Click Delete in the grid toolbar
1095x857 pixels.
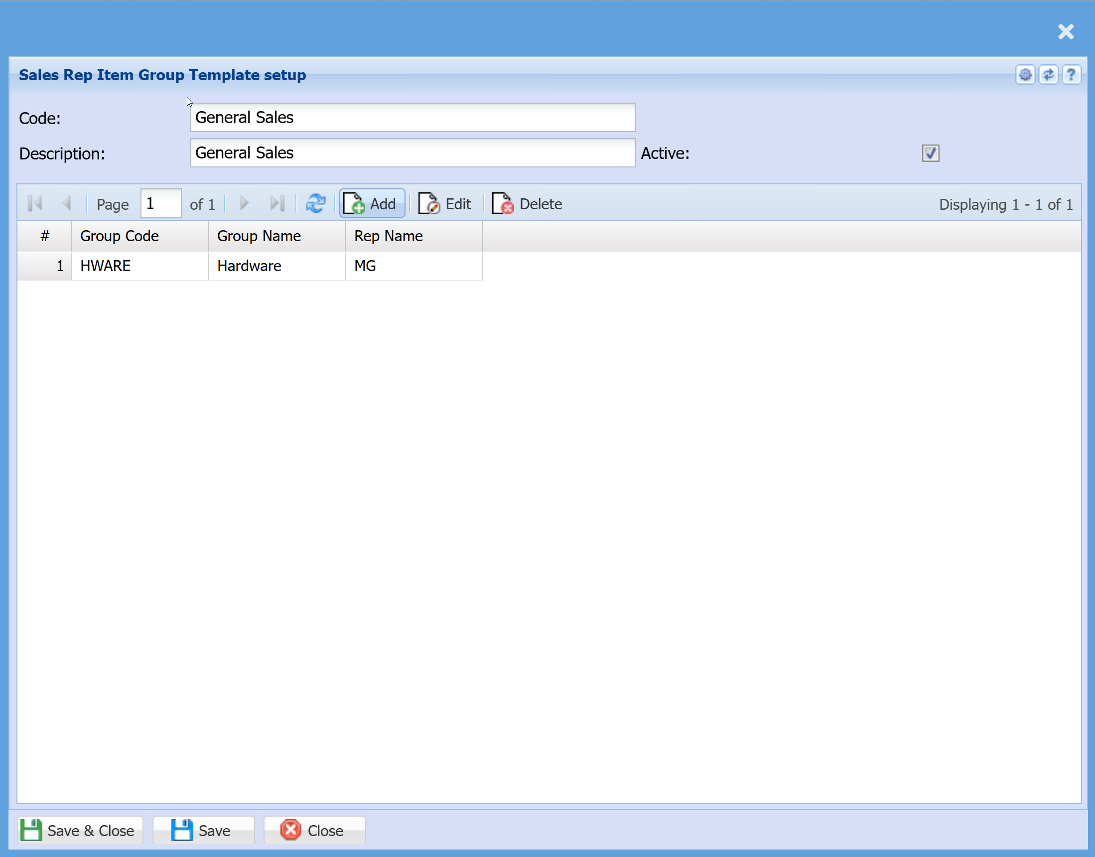(x=527, y=204)
